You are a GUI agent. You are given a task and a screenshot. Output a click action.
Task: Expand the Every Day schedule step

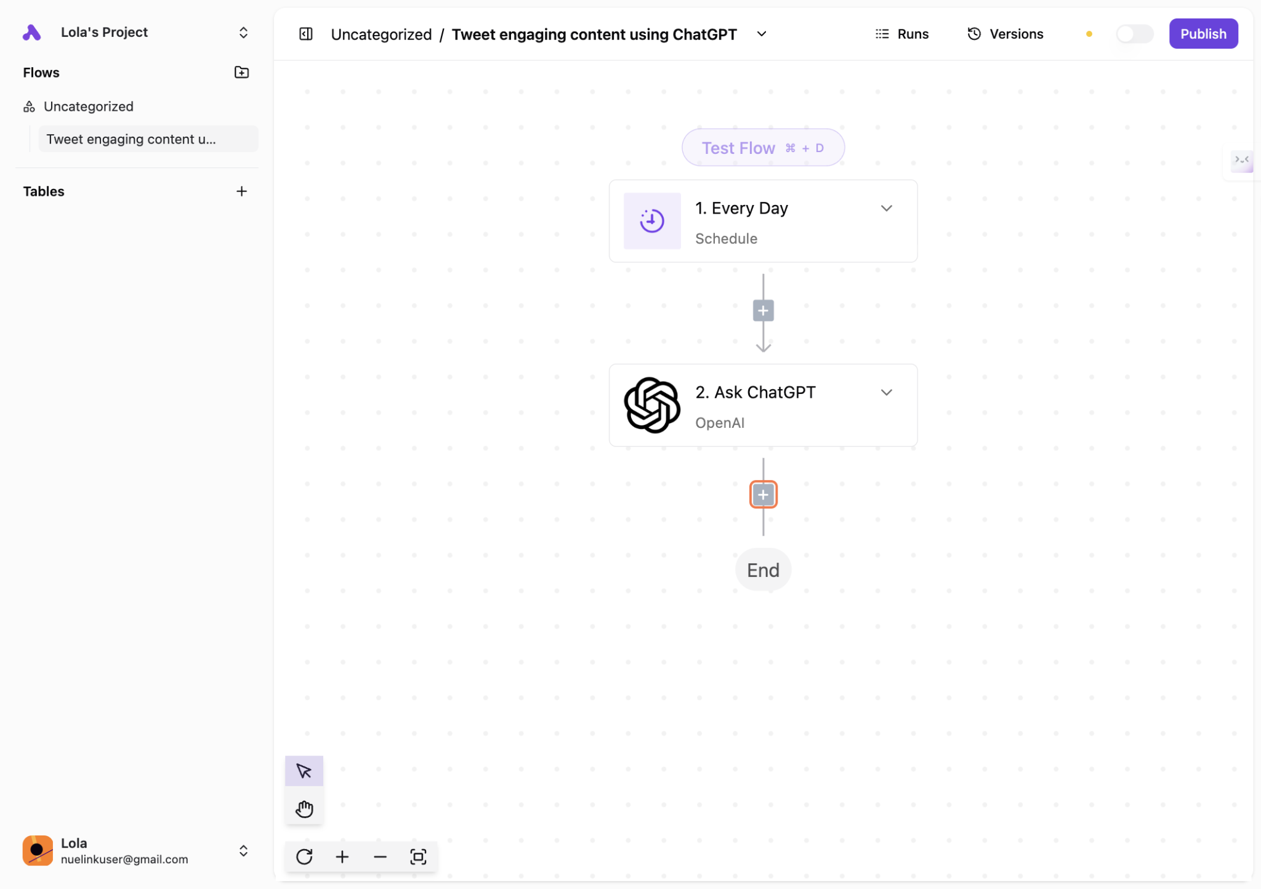(x=886, y=209)
